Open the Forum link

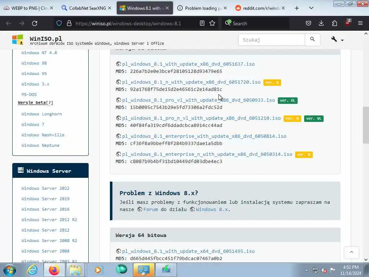[151, 210]
